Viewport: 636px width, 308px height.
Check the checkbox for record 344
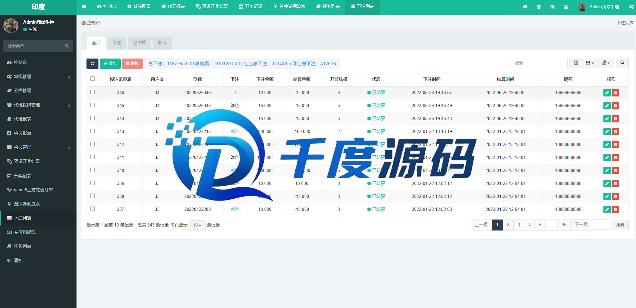pos(92,118)
